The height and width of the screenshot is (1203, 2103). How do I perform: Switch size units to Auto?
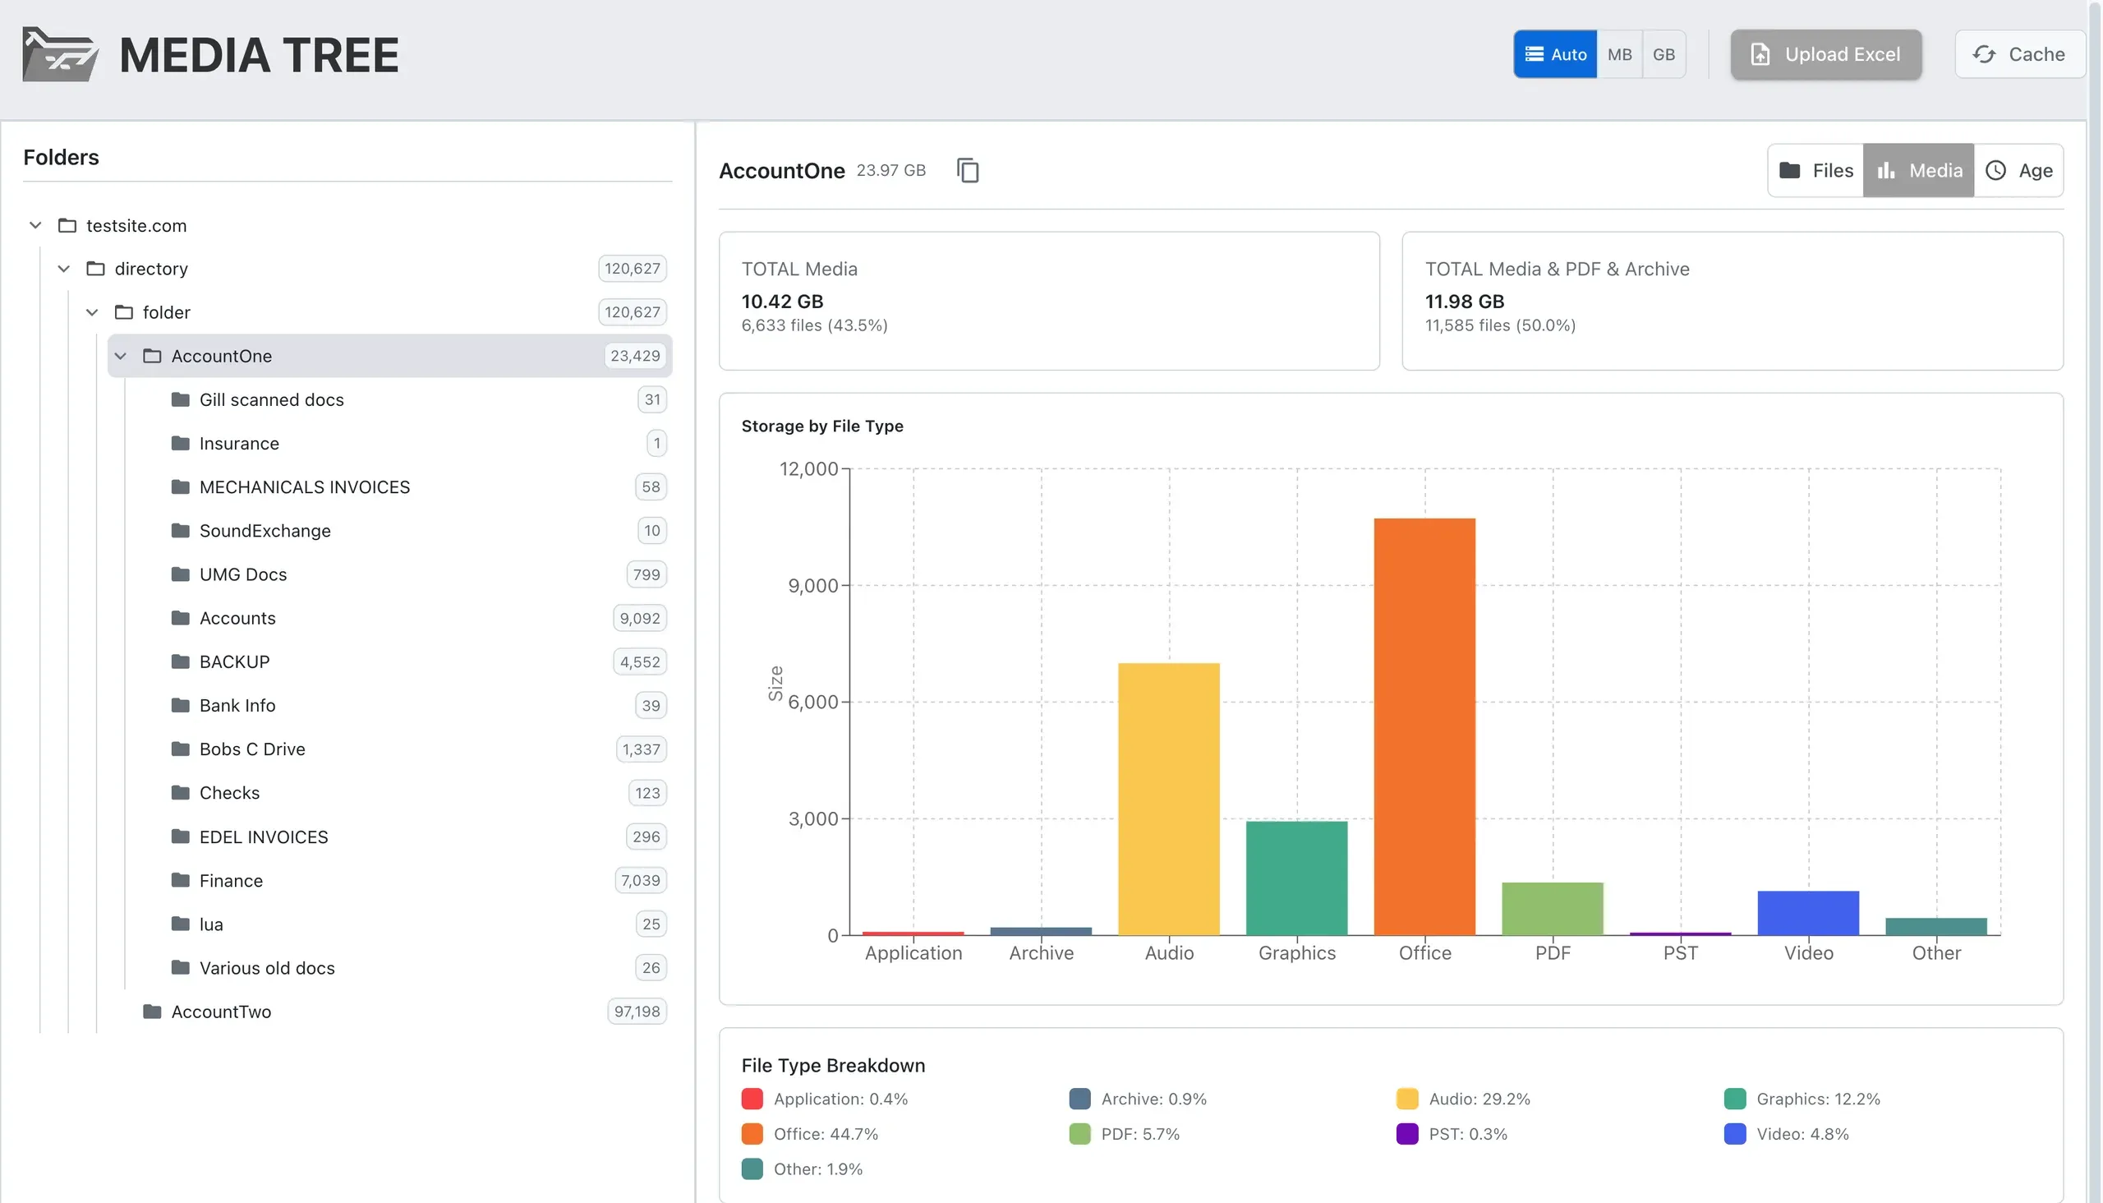[1555, 54]
